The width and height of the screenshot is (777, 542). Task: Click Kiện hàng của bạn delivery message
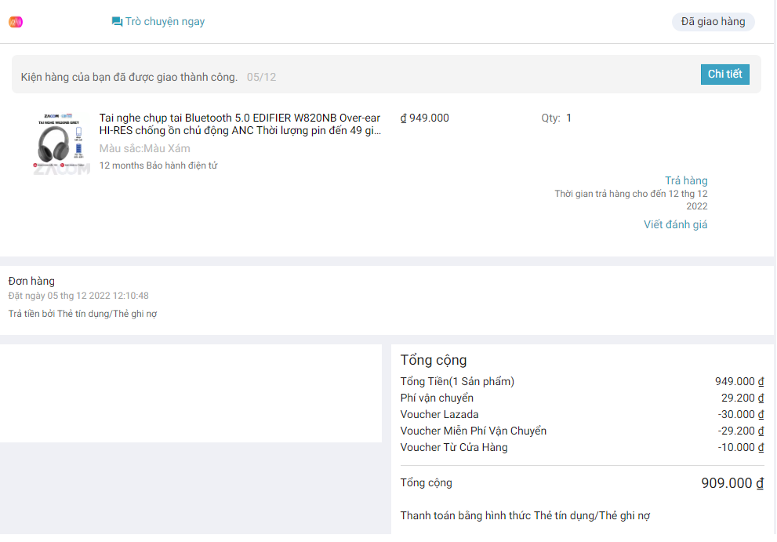coord(129,78)
